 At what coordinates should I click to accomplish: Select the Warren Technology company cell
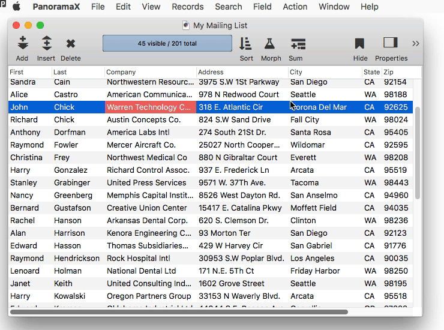(150, 107)
